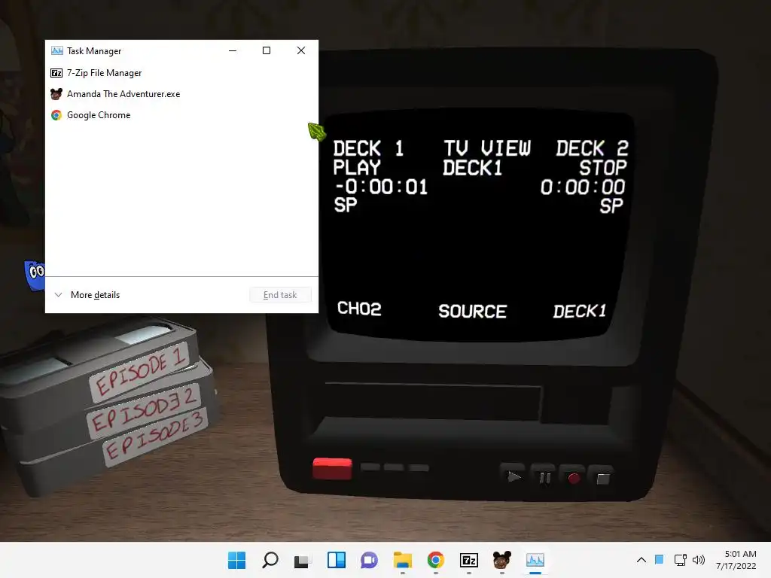The height and width of the screenshot is (578, 771).
Task: Open the Windows Start menu
Action: [237, 560]
